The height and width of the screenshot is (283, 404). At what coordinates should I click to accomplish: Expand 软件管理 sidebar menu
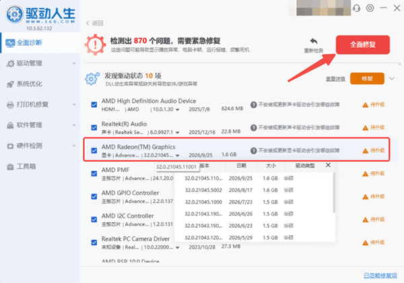coord(74,125)
